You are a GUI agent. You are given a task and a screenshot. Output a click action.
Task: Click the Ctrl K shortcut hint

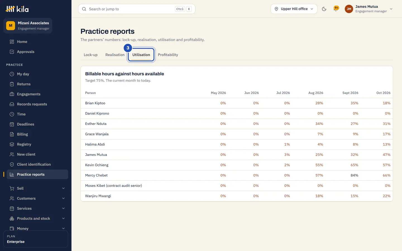coord(183,9)
